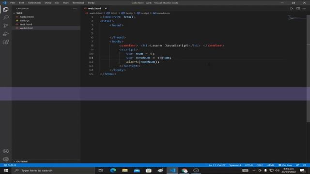Open hello.js in the Explorer
310x174 pixels.
pos(25,20)
